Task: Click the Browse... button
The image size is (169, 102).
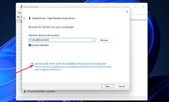Action: click(105, 40)
